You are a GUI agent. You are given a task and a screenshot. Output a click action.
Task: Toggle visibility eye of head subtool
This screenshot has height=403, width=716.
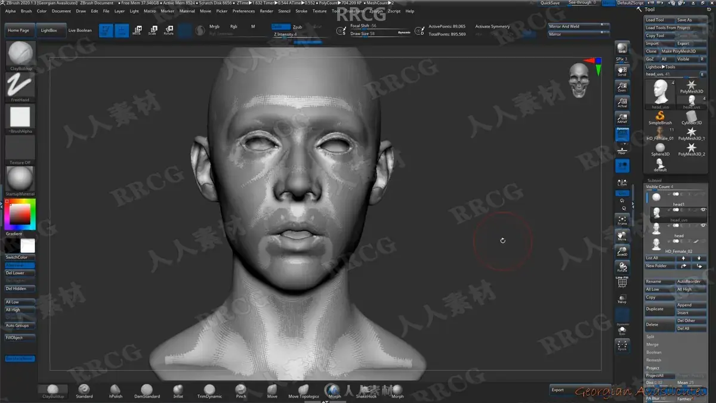[x=703, y=226]
